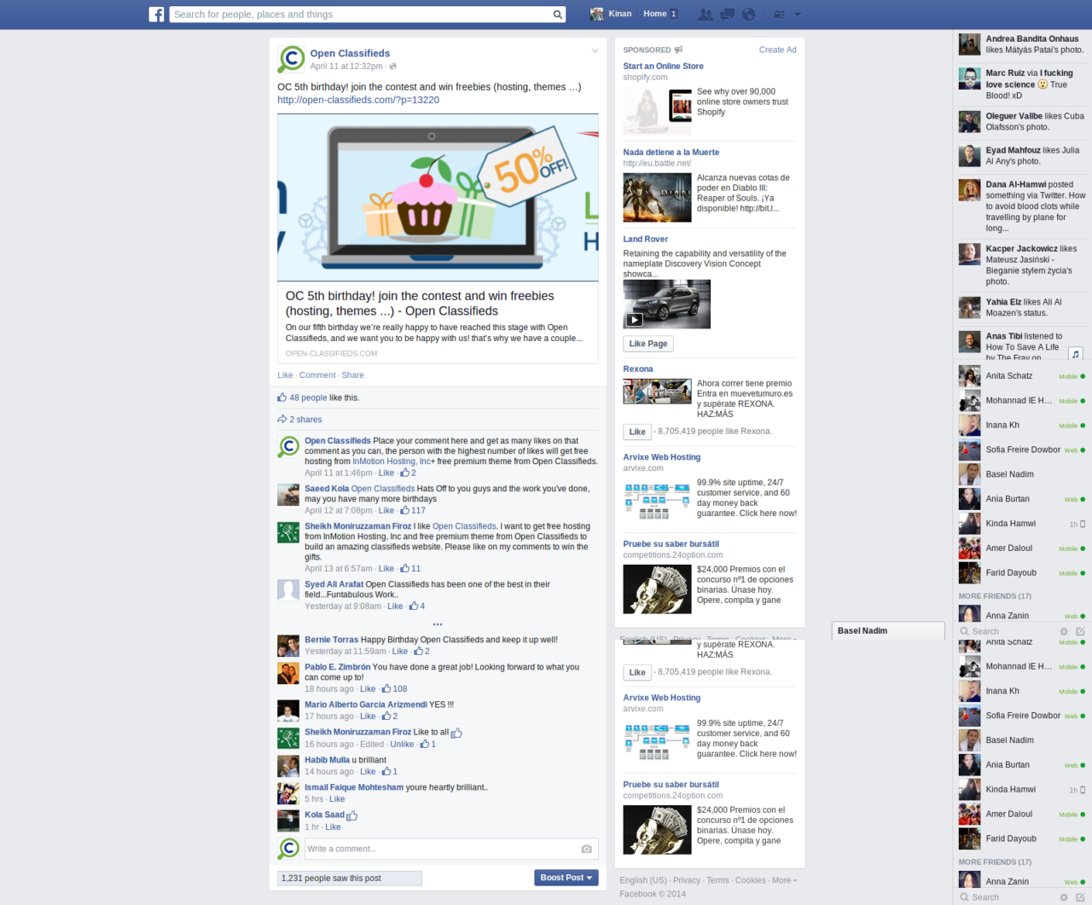
Task: Open the Basel Nadim chat tab
Action: point(888,630)
